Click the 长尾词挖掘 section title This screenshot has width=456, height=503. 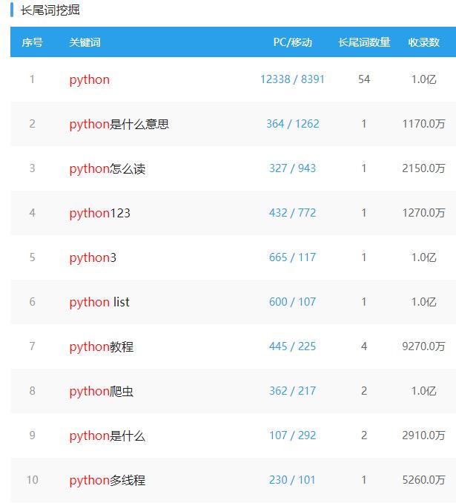point(50,10)
